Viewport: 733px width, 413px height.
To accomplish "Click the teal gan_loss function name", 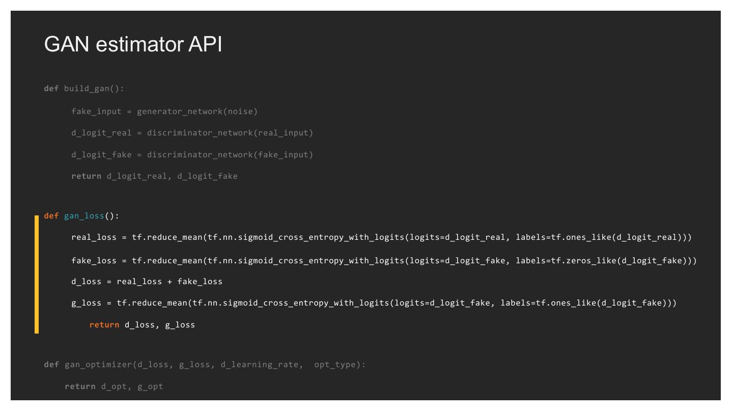I will [x=84, y=216].
